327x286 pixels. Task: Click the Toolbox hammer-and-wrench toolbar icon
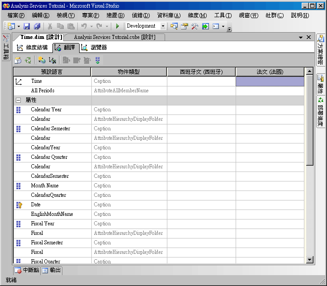coord(195,26)
